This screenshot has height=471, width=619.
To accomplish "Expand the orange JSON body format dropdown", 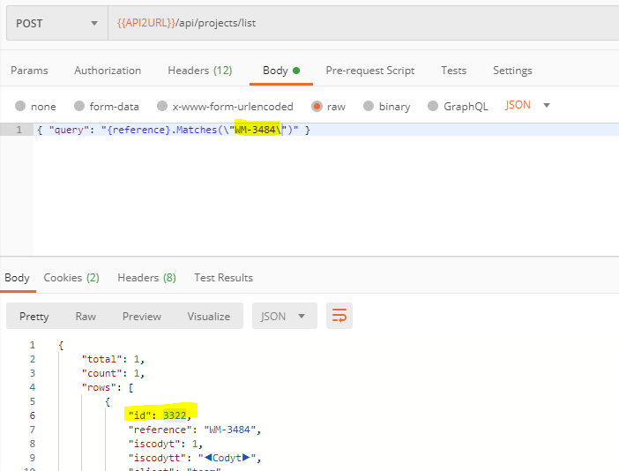I will click(527, 105).
